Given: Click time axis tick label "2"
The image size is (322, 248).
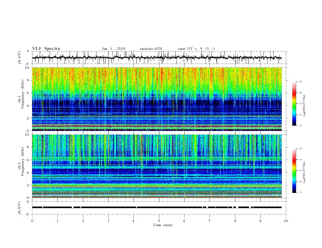Looking at the screenshot, I should (83, 221).
